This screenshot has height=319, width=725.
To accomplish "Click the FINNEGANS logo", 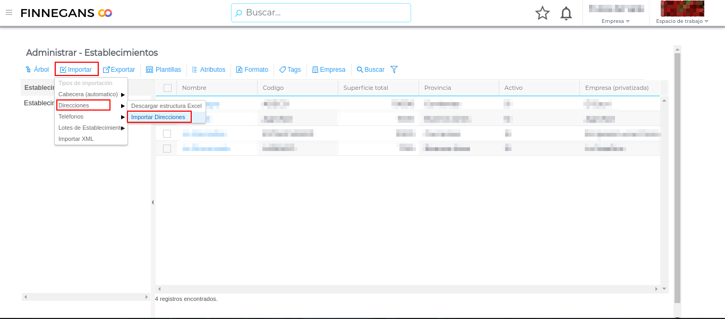I will pyautogui.click(x=66, y=13).
